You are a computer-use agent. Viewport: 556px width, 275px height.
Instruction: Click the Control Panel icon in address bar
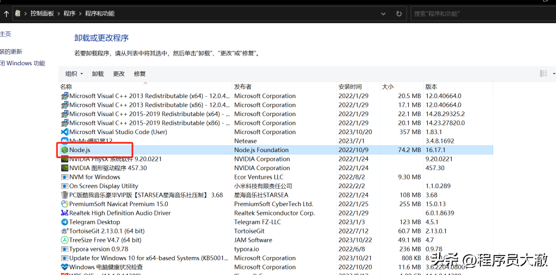[18, 14]
